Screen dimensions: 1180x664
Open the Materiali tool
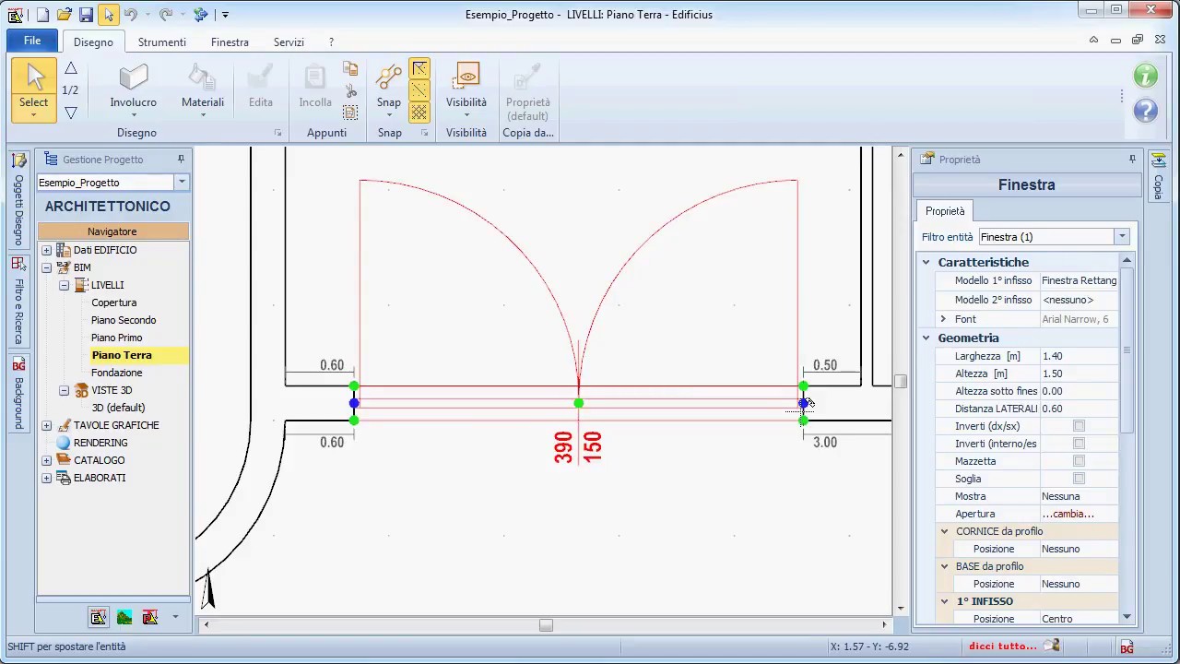203,90
